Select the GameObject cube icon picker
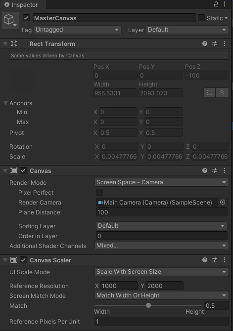This screenshot has height=331, width=233. (x=10, y=20)
